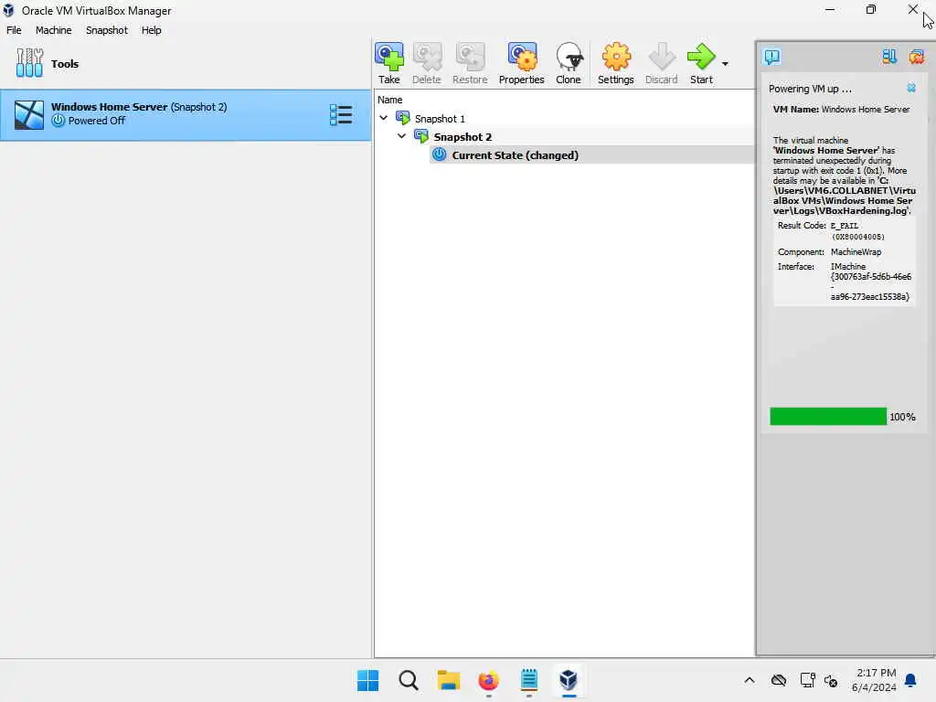Image resolution: width=936 pixels, height=702 pixels.
Task: Click the Snapshot 2 camera icon
Action: (x=421, y=136)
